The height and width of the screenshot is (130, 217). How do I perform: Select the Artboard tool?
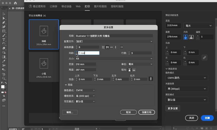pyautogui.click(x=4, y=74)
